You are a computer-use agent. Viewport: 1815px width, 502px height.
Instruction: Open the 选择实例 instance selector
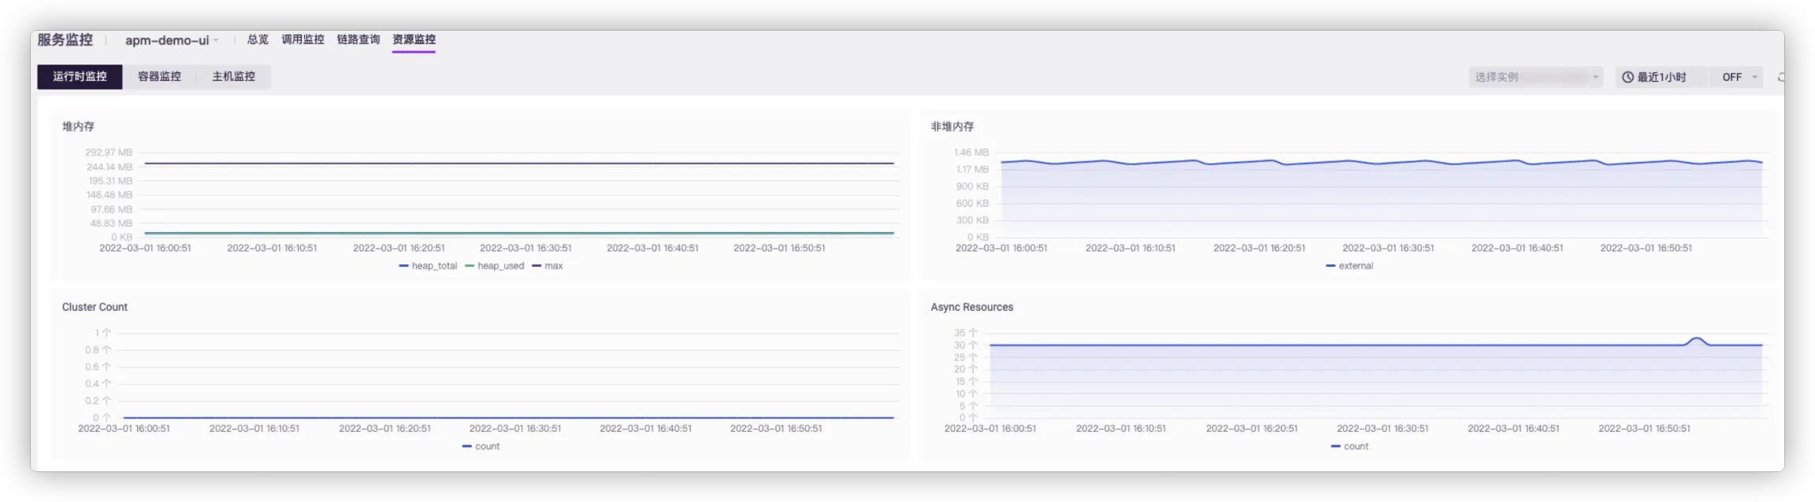pyautogui.click(x=1535, y=77)
